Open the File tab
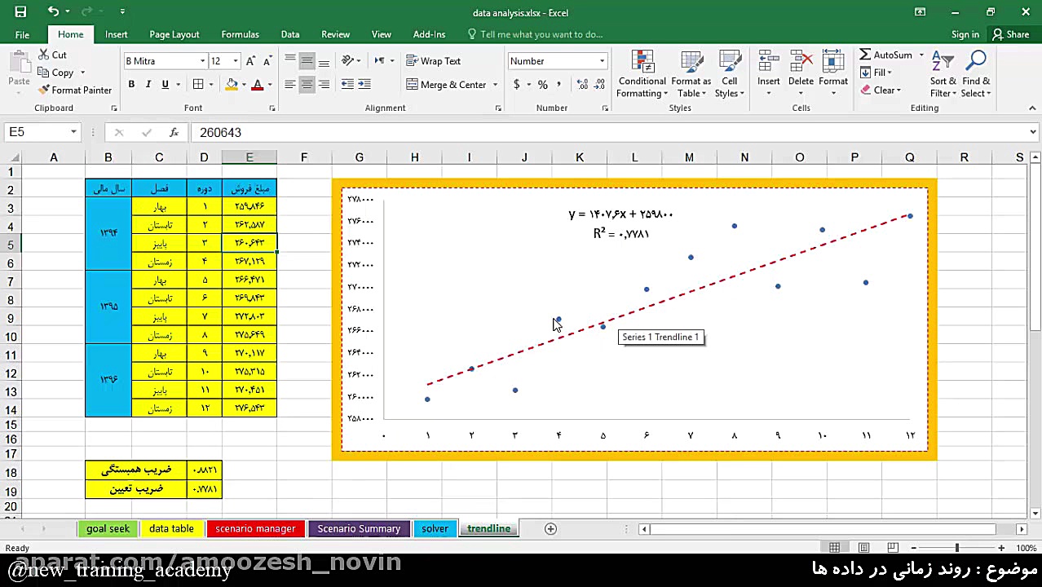 tap(22, 34)
